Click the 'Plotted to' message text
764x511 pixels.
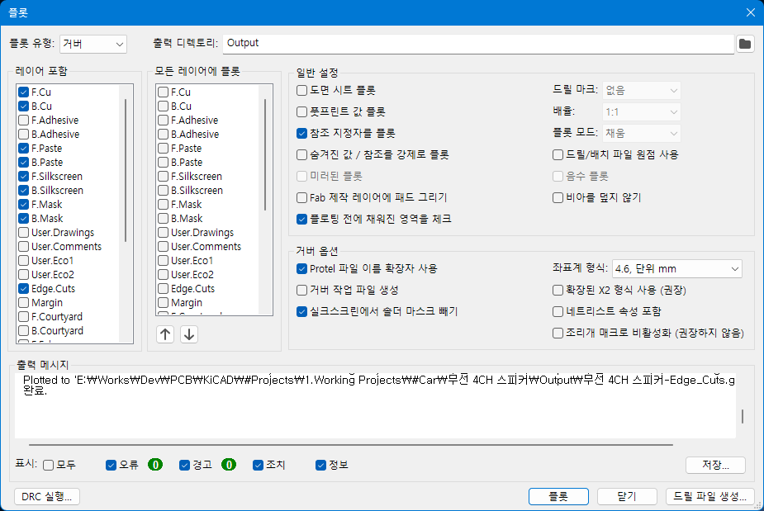pos(378,380)
